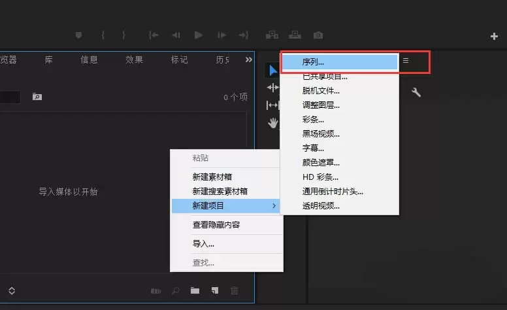Click the 新建素材箱 context menu entry
Image resolution: width=507 pixels, height=310 pixels.
click(x=212, y=177)
